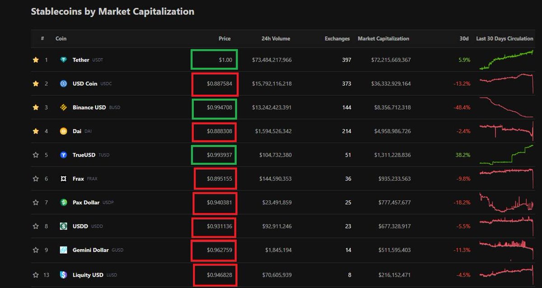
Task: Click Frax price $0.895155
Action: 220,179
